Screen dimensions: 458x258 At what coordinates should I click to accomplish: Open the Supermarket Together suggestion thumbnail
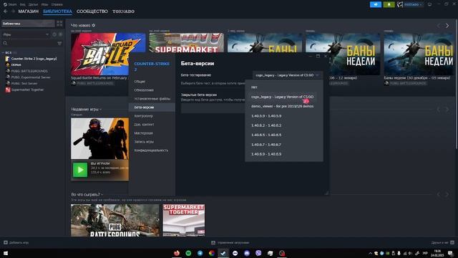184,220
